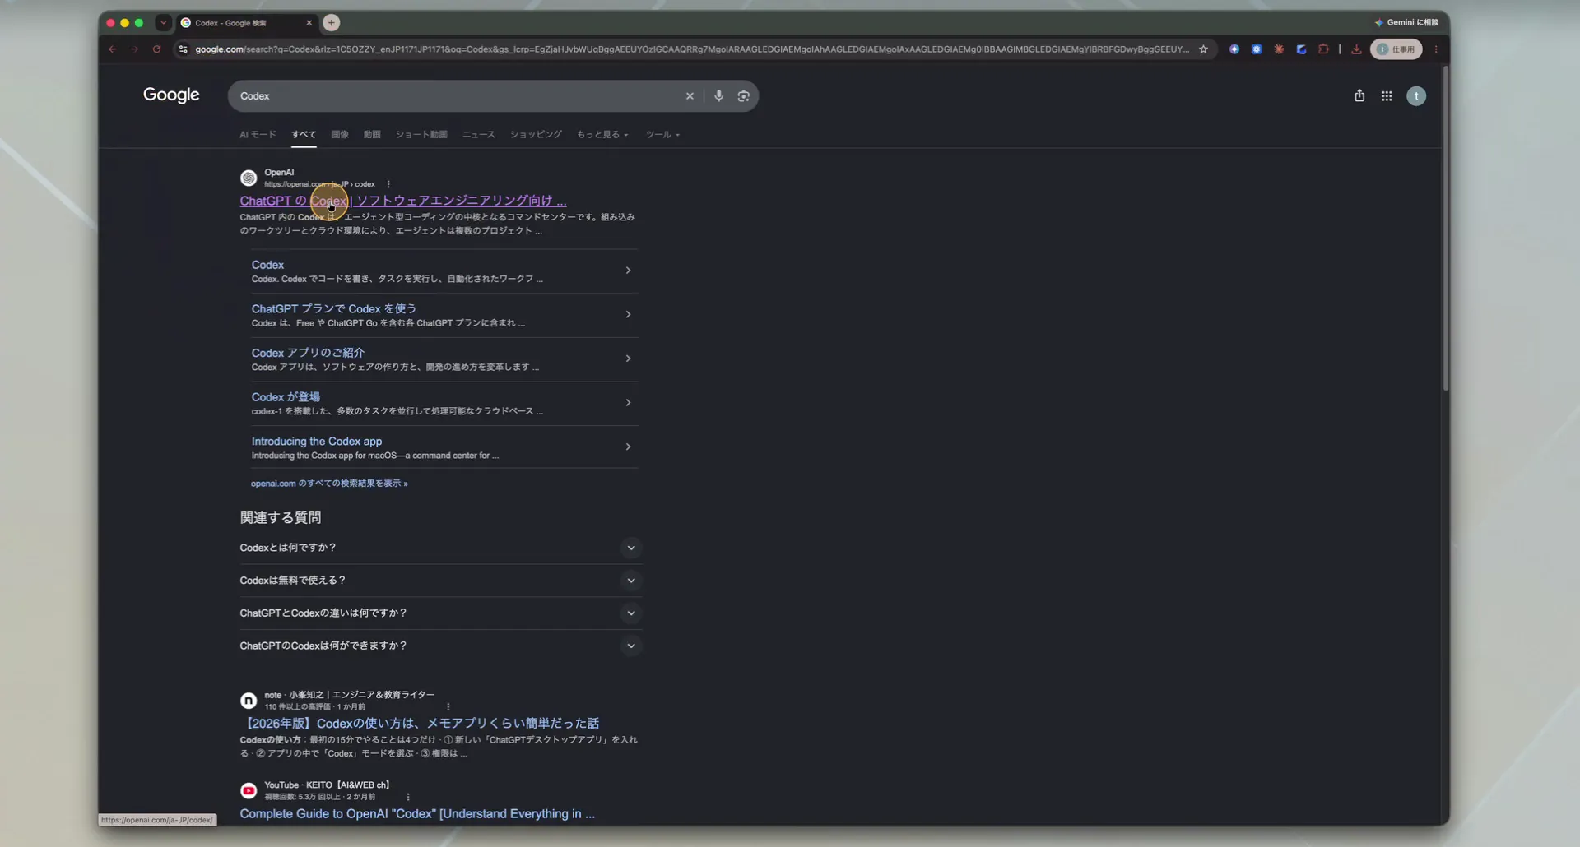Open the Google apps grid icon
Screen dimensions: 1580x847
1387,96
